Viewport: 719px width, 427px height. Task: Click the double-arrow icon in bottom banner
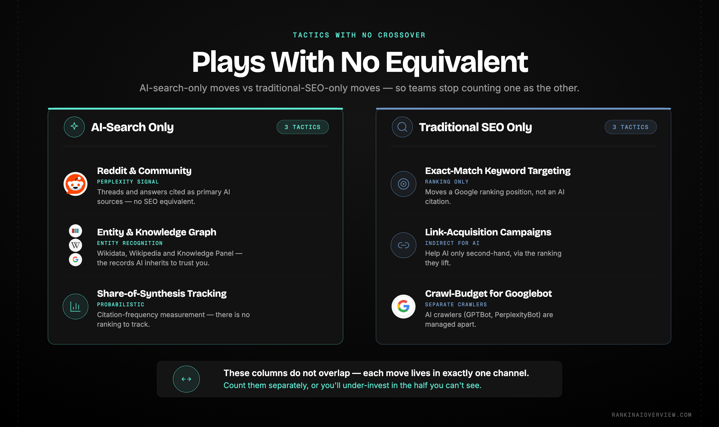point(186,379)
